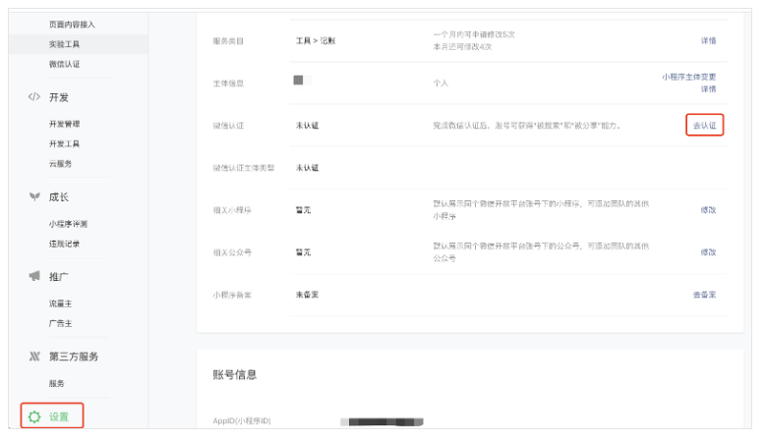The width and height of the screenshot is (766, 441).
Task: Open 云服务 under 开发 section
Action: (60, 164)
